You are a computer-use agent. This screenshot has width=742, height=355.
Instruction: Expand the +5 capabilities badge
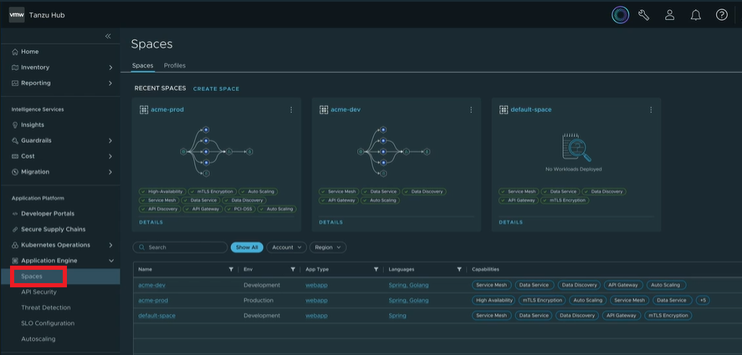(x=703, y=300)
